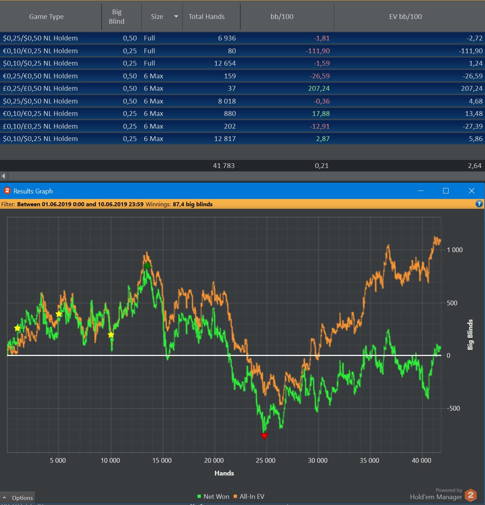Viewport: 485px width, 505px height.
Task: Click the 41 783 total hands summary
Action: [x=224, y=165]
